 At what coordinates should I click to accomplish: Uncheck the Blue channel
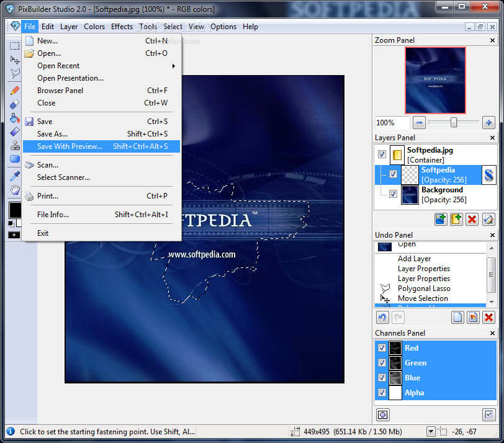(x=382, y=377)
